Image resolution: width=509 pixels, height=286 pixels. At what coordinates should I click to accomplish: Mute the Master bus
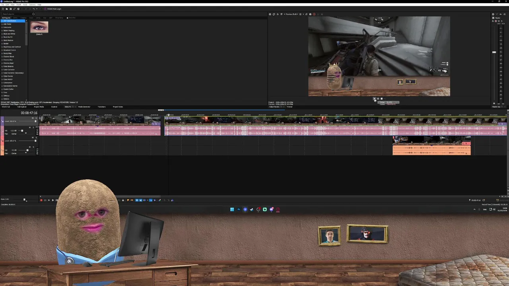[499, 21]
